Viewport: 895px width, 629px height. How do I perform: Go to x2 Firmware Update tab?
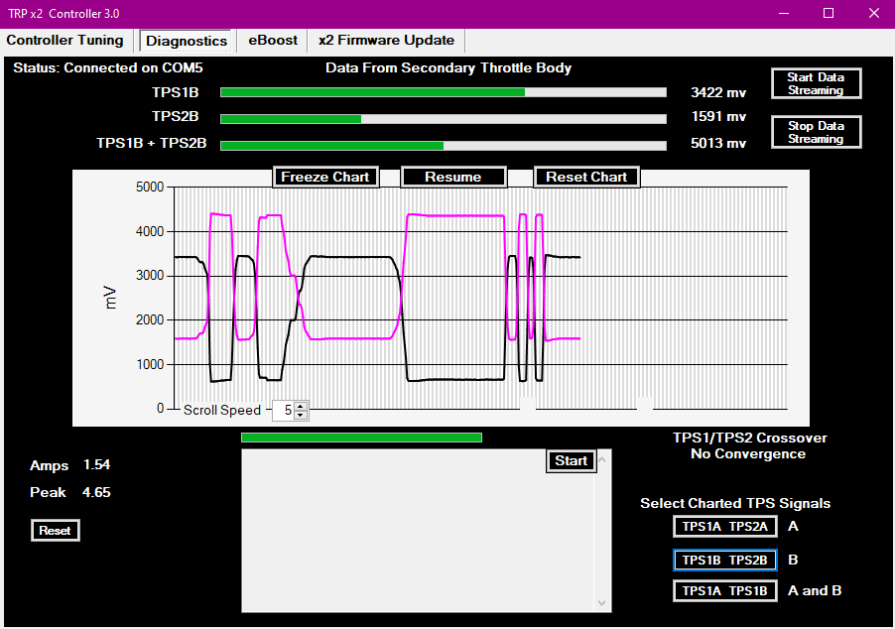pos(386,41)
